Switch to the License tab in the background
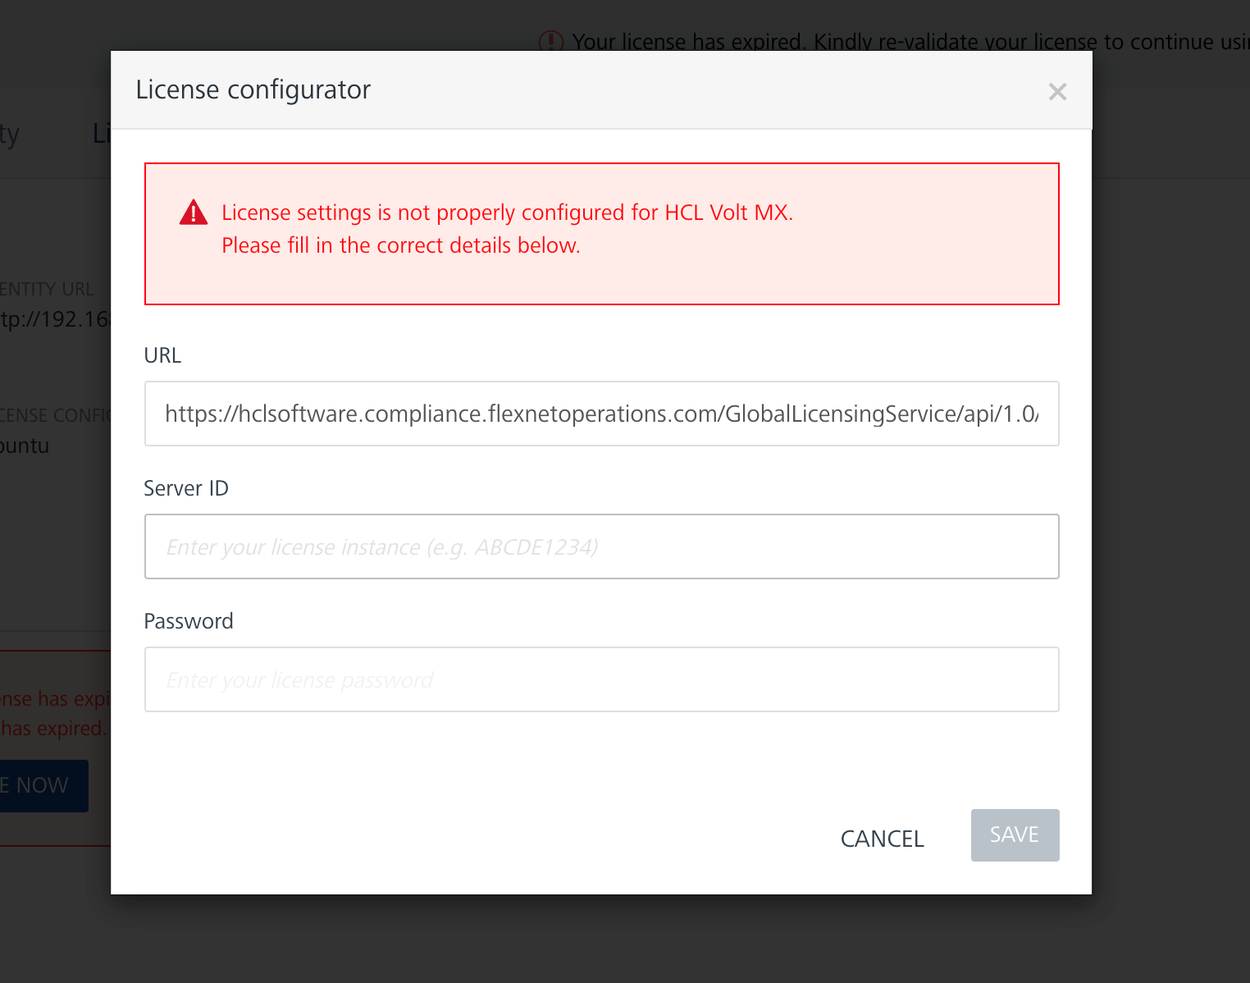The height and width of the screenshot is (983, 1250). [x=103, y=133]
